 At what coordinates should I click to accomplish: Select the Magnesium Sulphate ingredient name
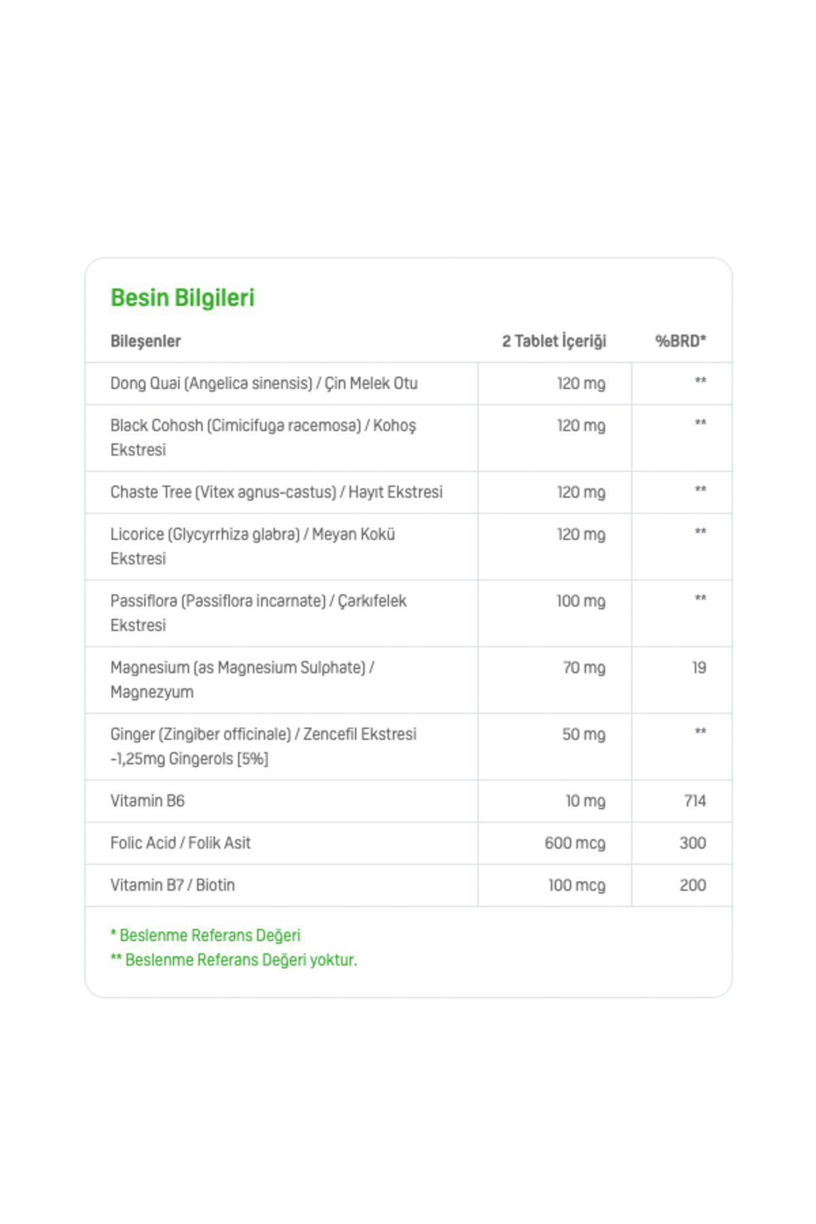click(x=242, y=679)
